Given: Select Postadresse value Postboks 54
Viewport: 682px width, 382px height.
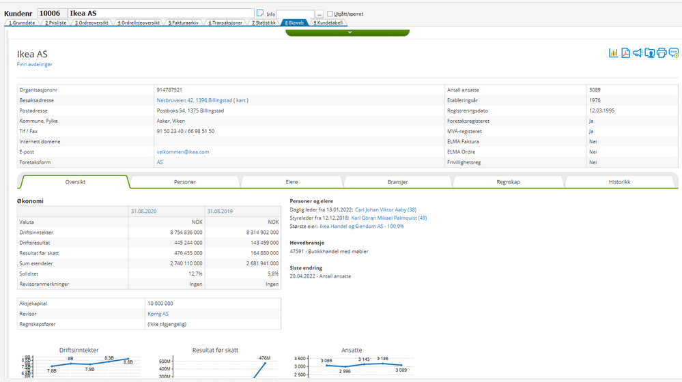Looking at the screenshot, I should 190,111.
